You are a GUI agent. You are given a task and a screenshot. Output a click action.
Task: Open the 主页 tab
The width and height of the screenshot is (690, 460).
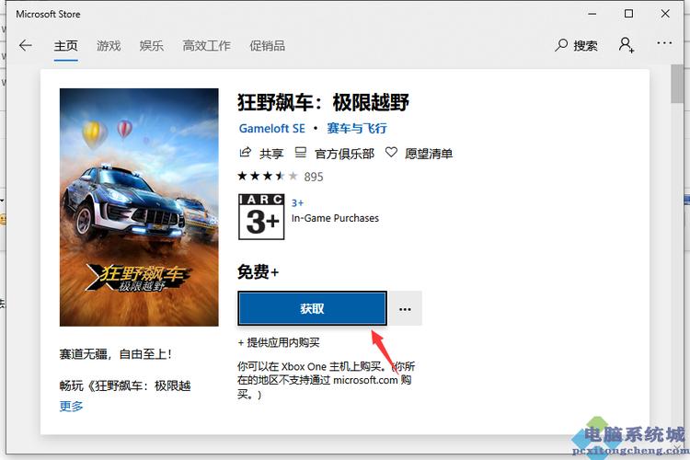[x=66, y=46]
